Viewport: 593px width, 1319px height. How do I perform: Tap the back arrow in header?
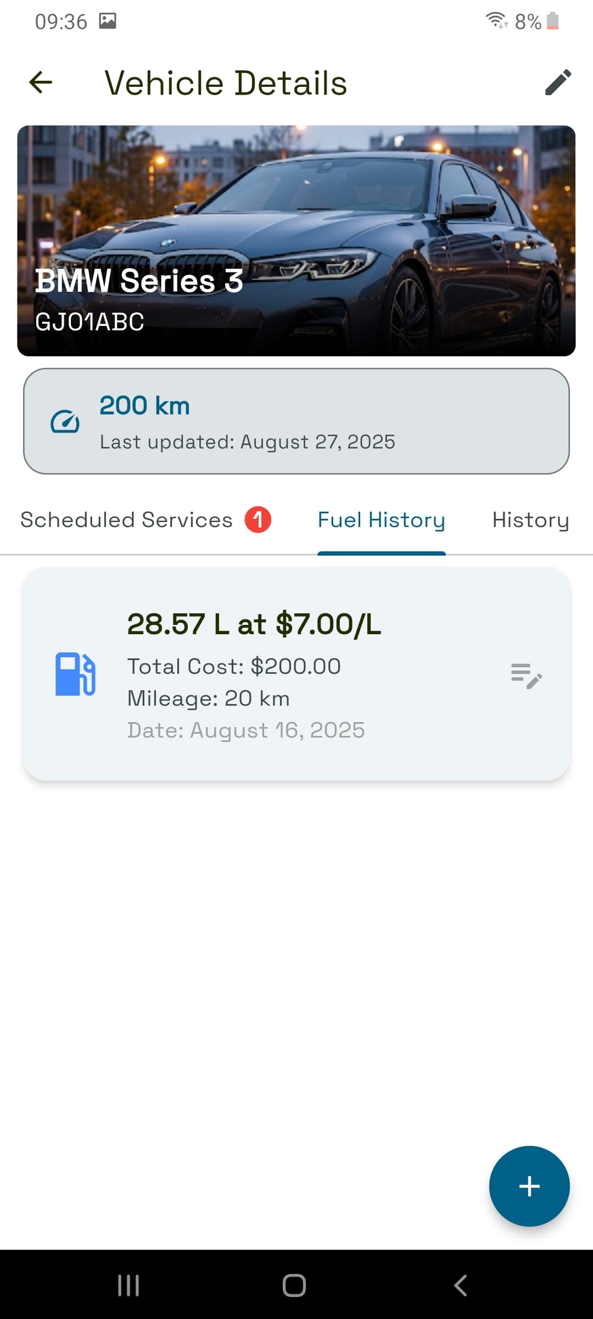point(41,83)
